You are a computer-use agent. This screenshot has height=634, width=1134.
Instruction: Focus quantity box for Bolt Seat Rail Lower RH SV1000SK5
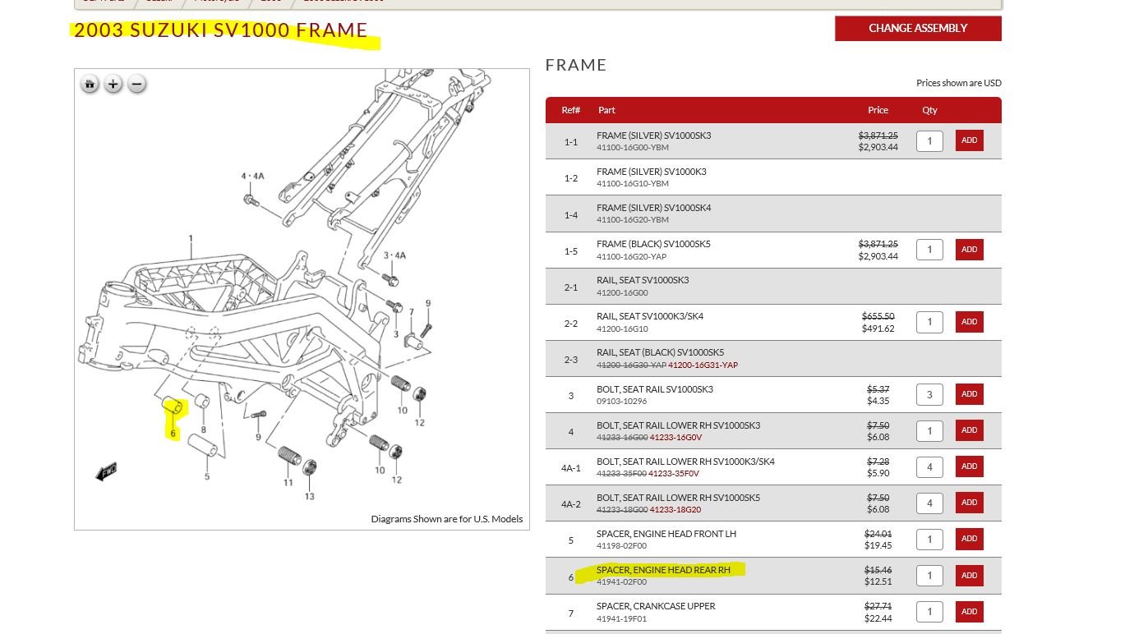(929, 503)
